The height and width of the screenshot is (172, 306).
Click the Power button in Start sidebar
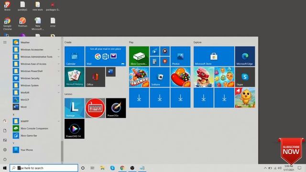tap(5, 159)
